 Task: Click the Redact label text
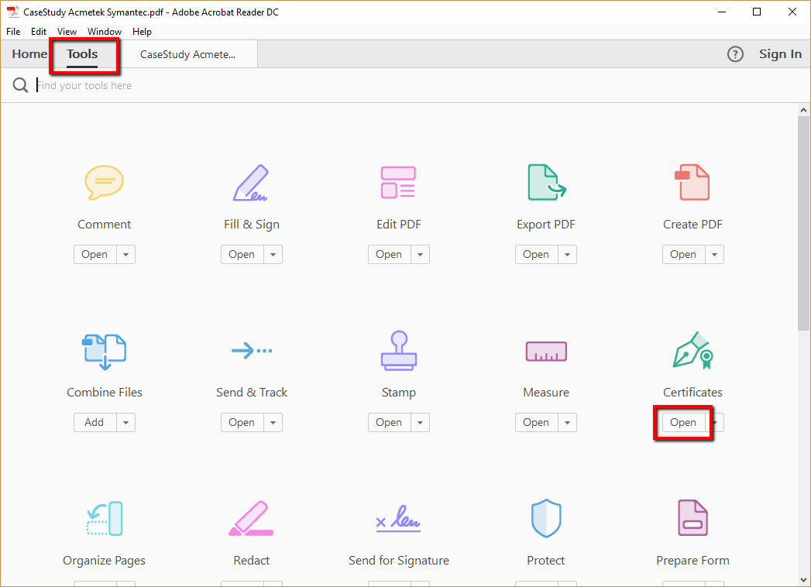pos(252,561)
